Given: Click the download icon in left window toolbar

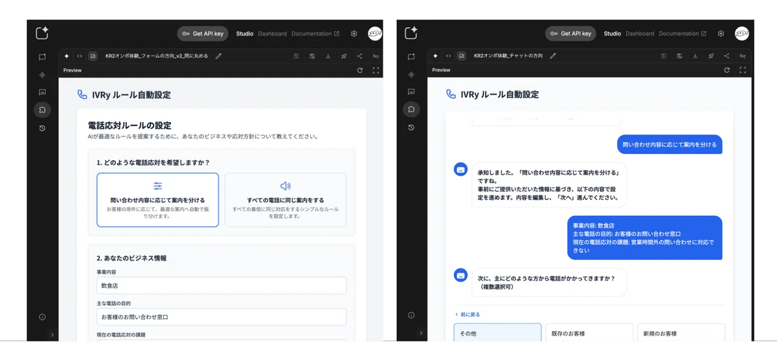Looking at the screenshot, I should pos(328,56).
